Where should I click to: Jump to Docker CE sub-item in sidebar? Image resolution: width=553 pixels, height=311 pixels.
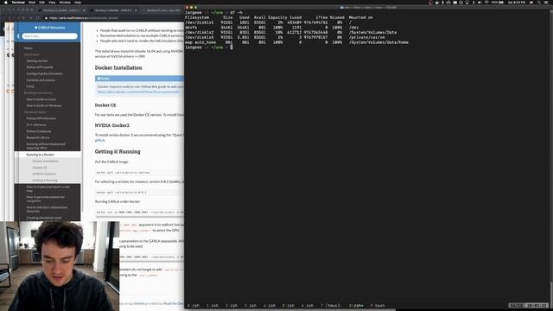[40, 168]
